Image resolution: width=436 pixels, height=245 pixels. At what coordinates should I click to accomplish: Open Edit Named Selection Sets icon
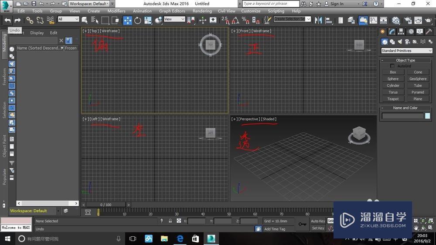pos(268,20)
